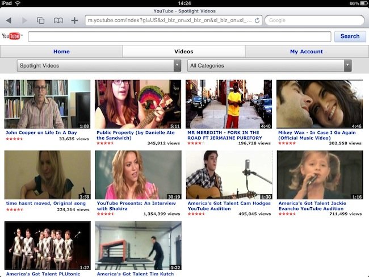Tap the Safari forward arrow
The height and width of the screenshot is (277, 369).
point(24,20)
